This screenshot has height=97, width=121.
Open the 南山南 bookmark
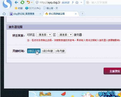tap(51, 8)
